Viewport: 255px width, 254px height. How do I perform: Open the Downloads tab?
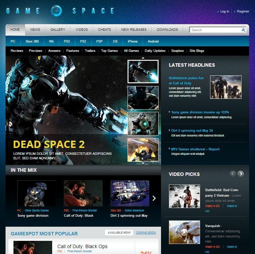tap(167, 30)
